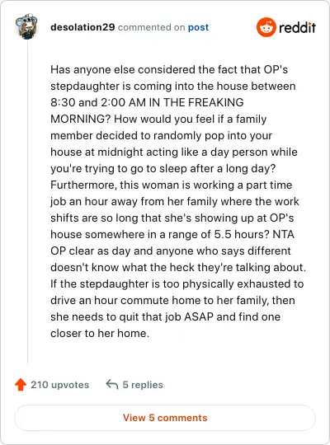Click the word "NTA" in the comment
The image size is (330, 445).
click(x=283, y=234)
